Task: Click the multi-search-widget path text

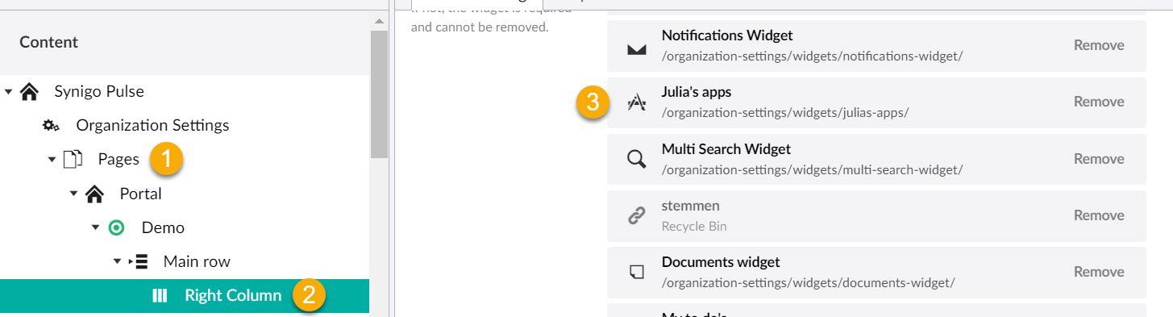Action: [x=812, y=170]
